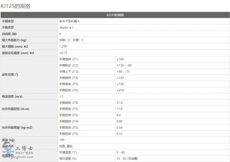Select the 自由度 (轴) row label

point(9,34)
